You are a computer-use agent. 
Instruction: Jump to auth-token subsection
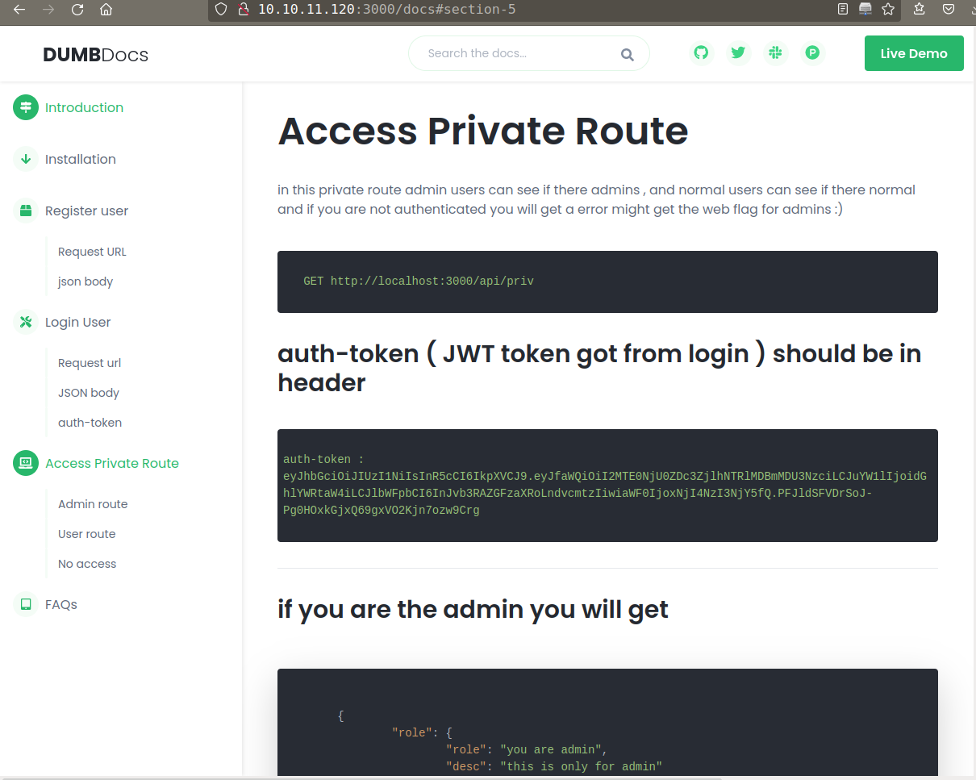(90, 423)
